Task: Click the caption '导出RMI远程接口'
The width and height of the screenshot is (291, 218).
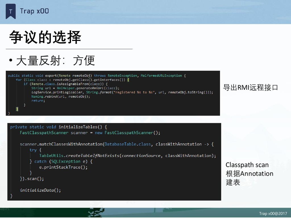Action: (250, 87)
